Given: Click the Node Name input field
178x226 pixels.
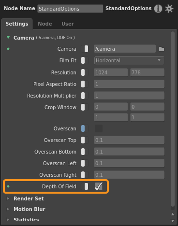Looking at the screenshot, I should pos(70,9).
